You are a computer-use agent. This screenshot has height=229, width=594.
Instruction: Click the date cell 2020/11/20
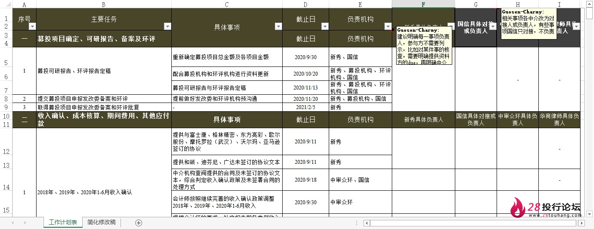point(306,99)
